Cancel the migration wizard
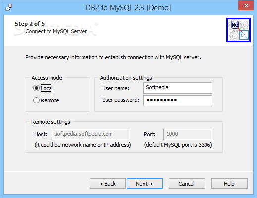The height and width of the screenshot is (198, 257). click(x=187, y=183)
